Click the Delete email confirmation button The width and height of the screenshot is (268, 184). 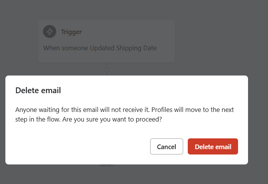pos(213,146)
